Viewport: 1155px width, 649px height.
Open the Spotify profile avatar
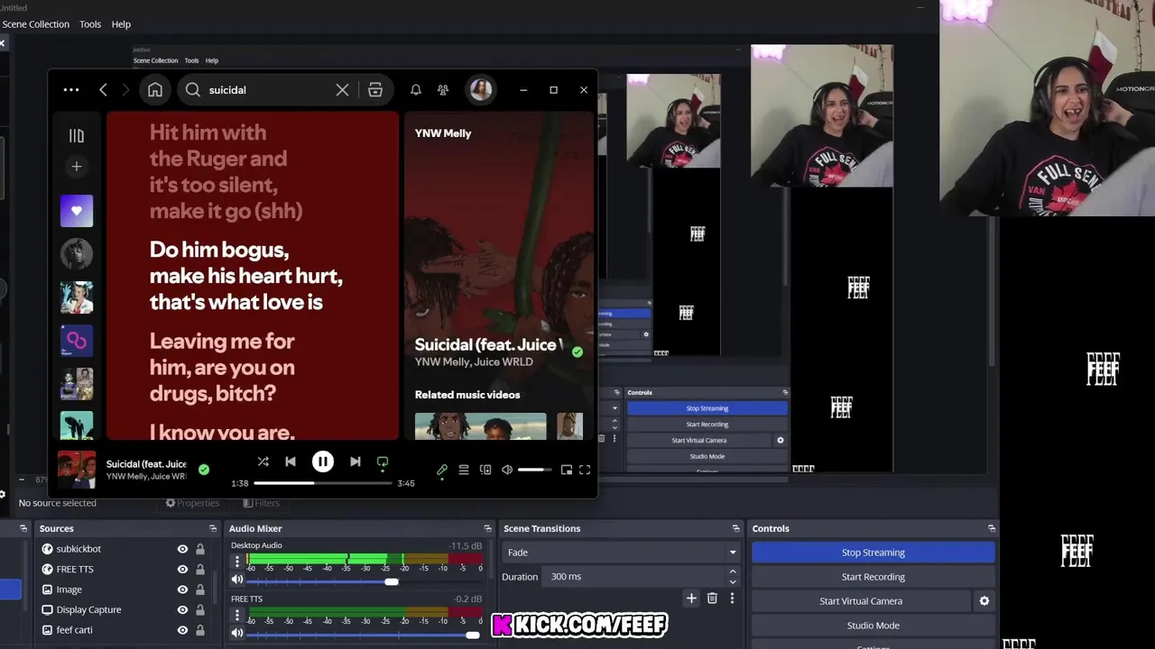481,90
